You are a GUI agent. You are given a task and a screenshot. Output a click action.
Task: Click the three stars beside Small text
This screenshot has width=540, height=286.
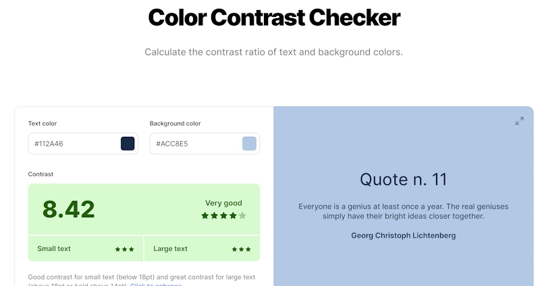[124, 249]
